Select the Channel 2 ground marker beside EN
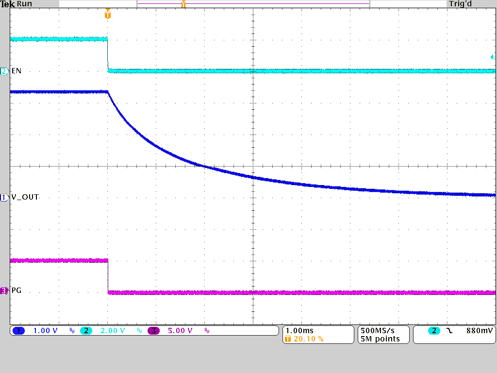 click(x=4, y=71)
